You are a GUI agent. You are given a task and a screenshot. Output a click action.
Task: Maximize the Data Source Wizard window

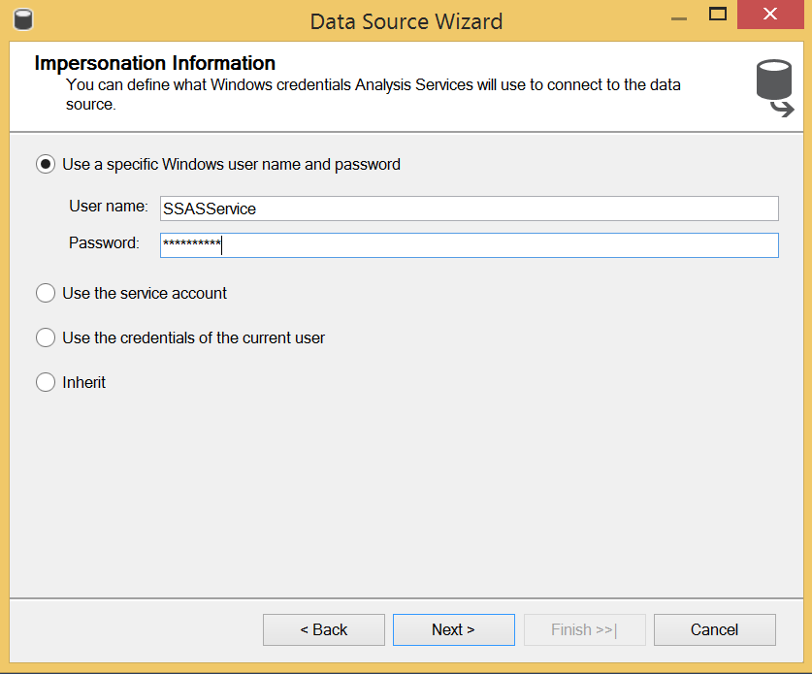coord(718,15)
